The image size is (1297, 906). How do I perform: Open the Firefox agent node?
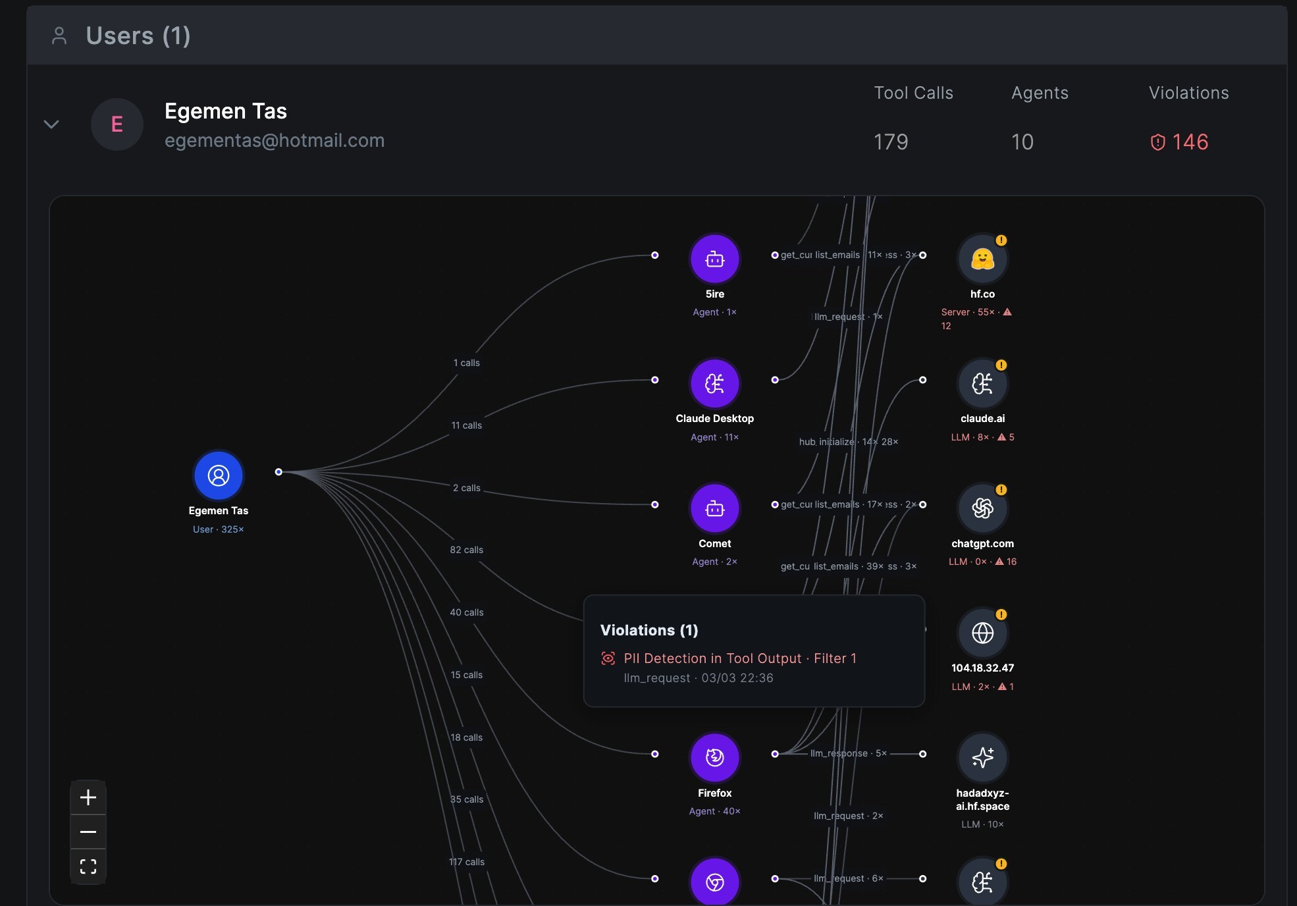tap(714, 758)
